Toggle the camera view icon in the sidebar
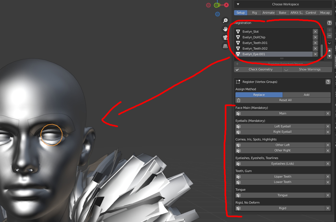This screenshot has width=336, height=222. [225, 37]
